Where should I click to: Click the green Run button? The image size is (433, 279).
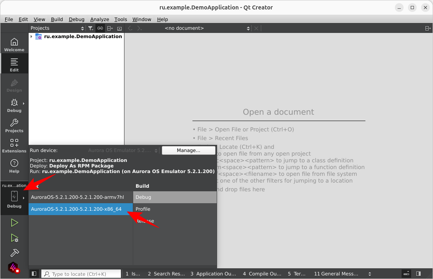point(14,223)
